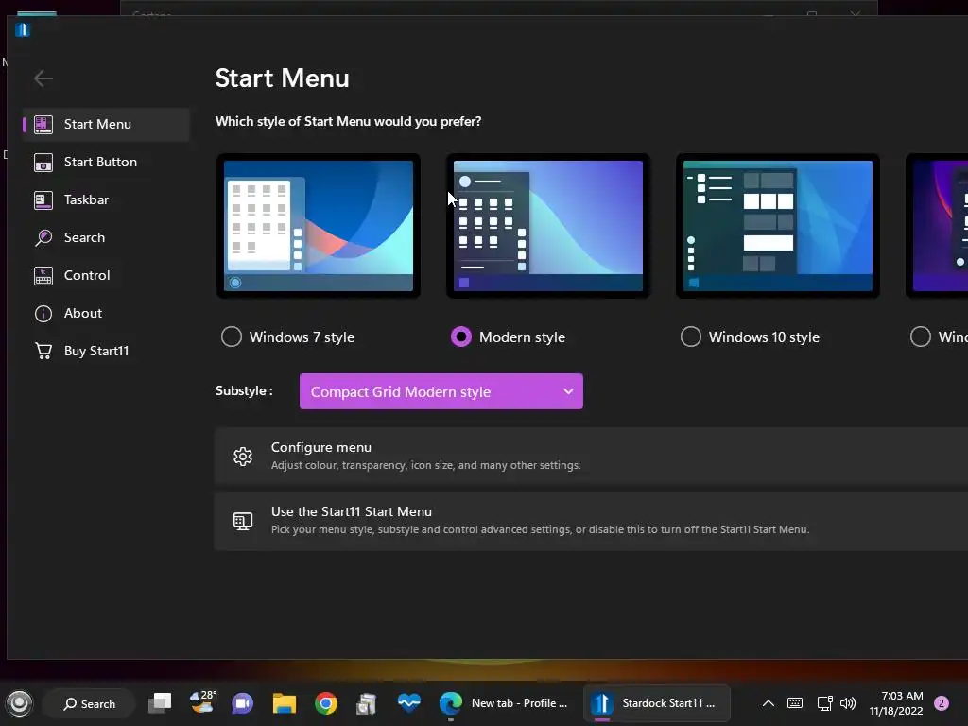Viewport: 968px width, 726px height.
Task: Open Configure menu settings
Action: (591, 457)
